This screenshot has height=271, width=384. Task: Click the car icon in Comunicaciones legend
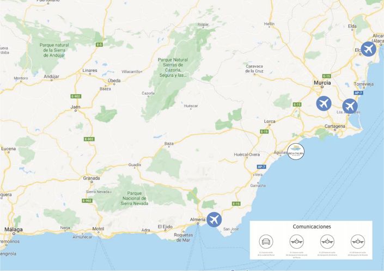tap(266, 242)
